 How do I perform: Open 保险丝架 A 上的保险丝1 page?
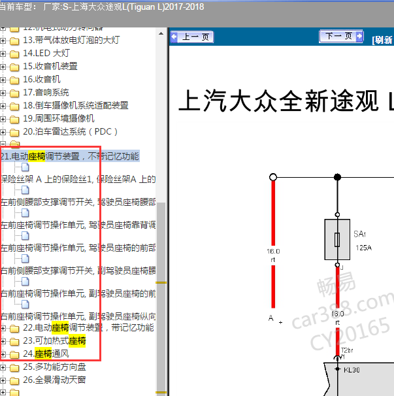78,179
